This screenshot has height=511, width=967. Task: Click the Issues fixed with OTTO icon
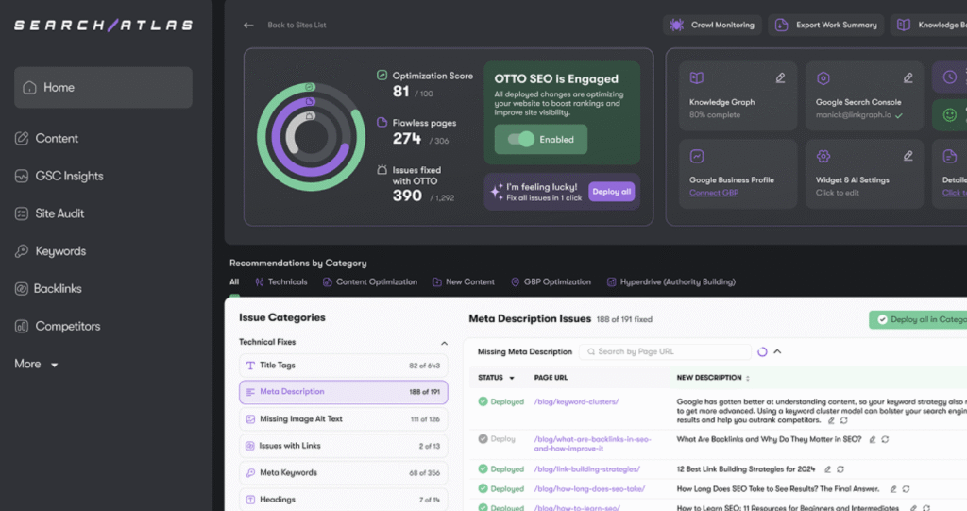382,170
